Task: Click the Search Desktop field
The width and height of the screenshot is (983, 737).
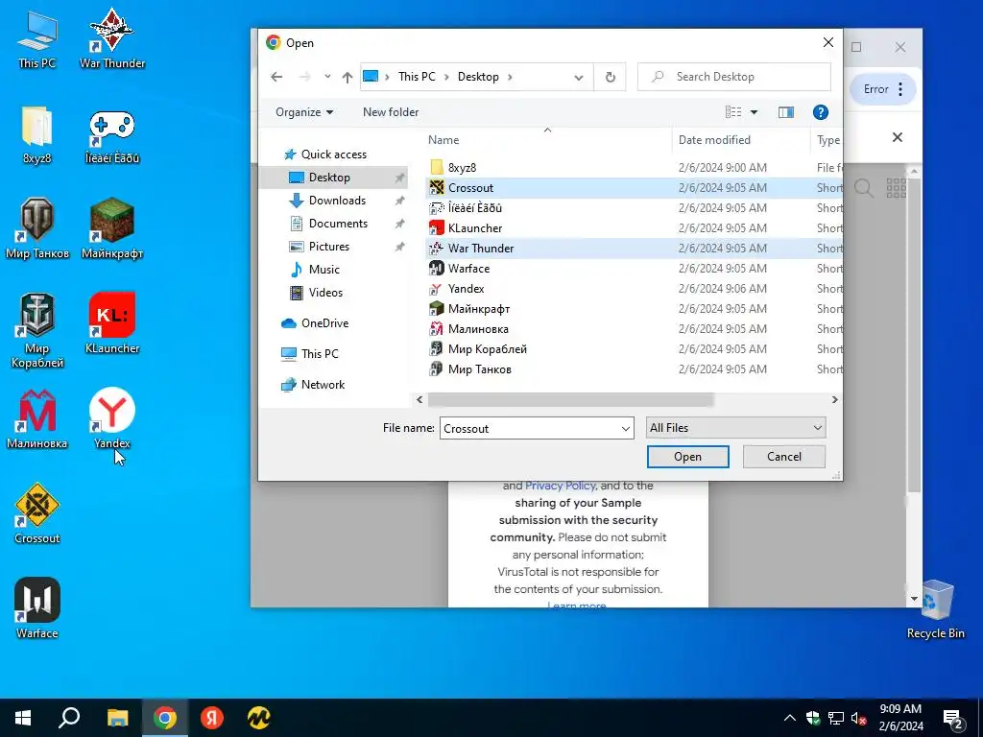Action: point(734,77)
